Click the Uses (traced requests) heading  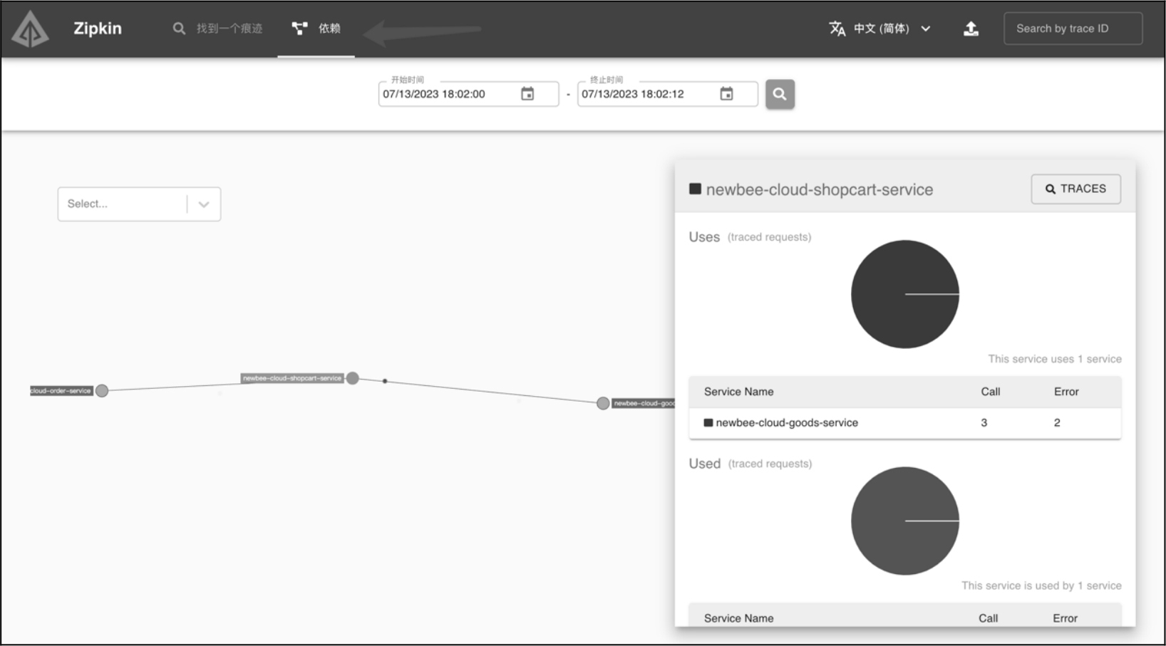[750, 237]
